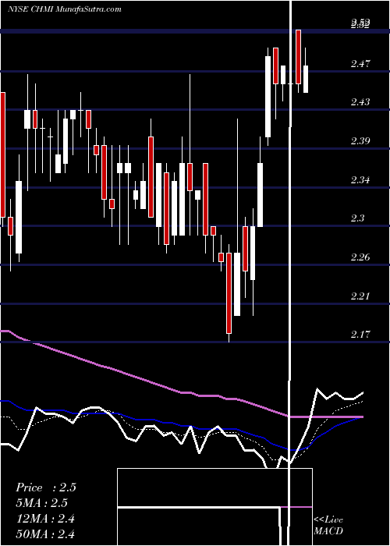Image resolution: width=390 pixels, height=546 pixels.
Task: Click the red candle touching the top price line
Action: click(x=299, y=57)
